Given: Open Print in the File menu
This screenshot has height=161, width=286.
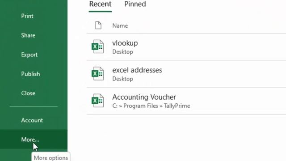Looking at the screenshot, I should (27, 16).
